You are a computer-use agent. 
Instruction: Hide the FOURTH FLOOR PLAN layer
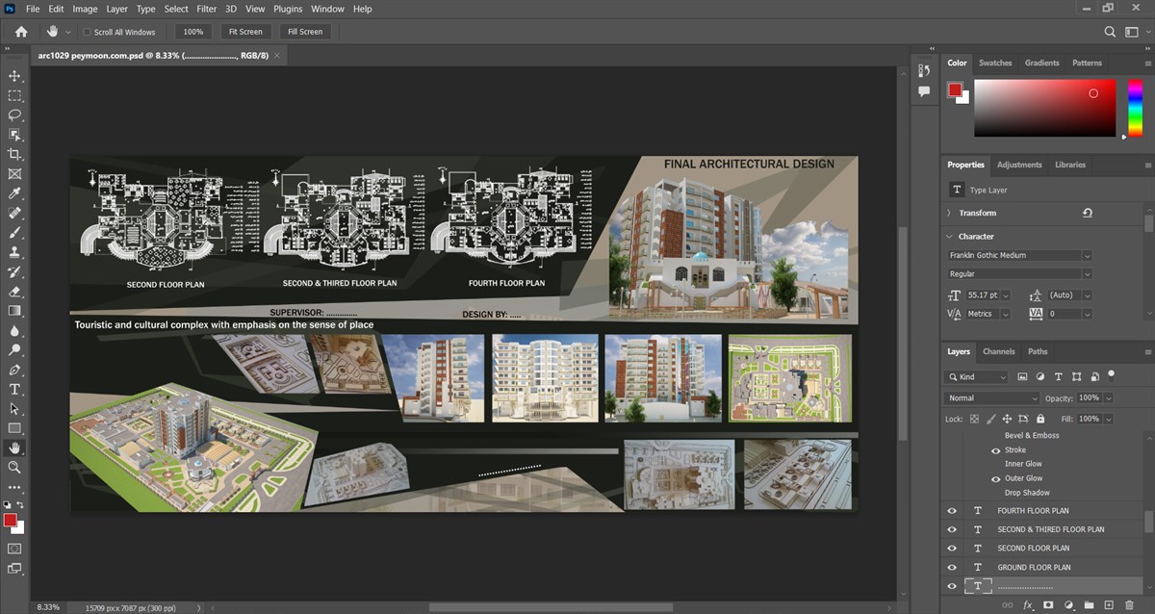tap(952, 511)
